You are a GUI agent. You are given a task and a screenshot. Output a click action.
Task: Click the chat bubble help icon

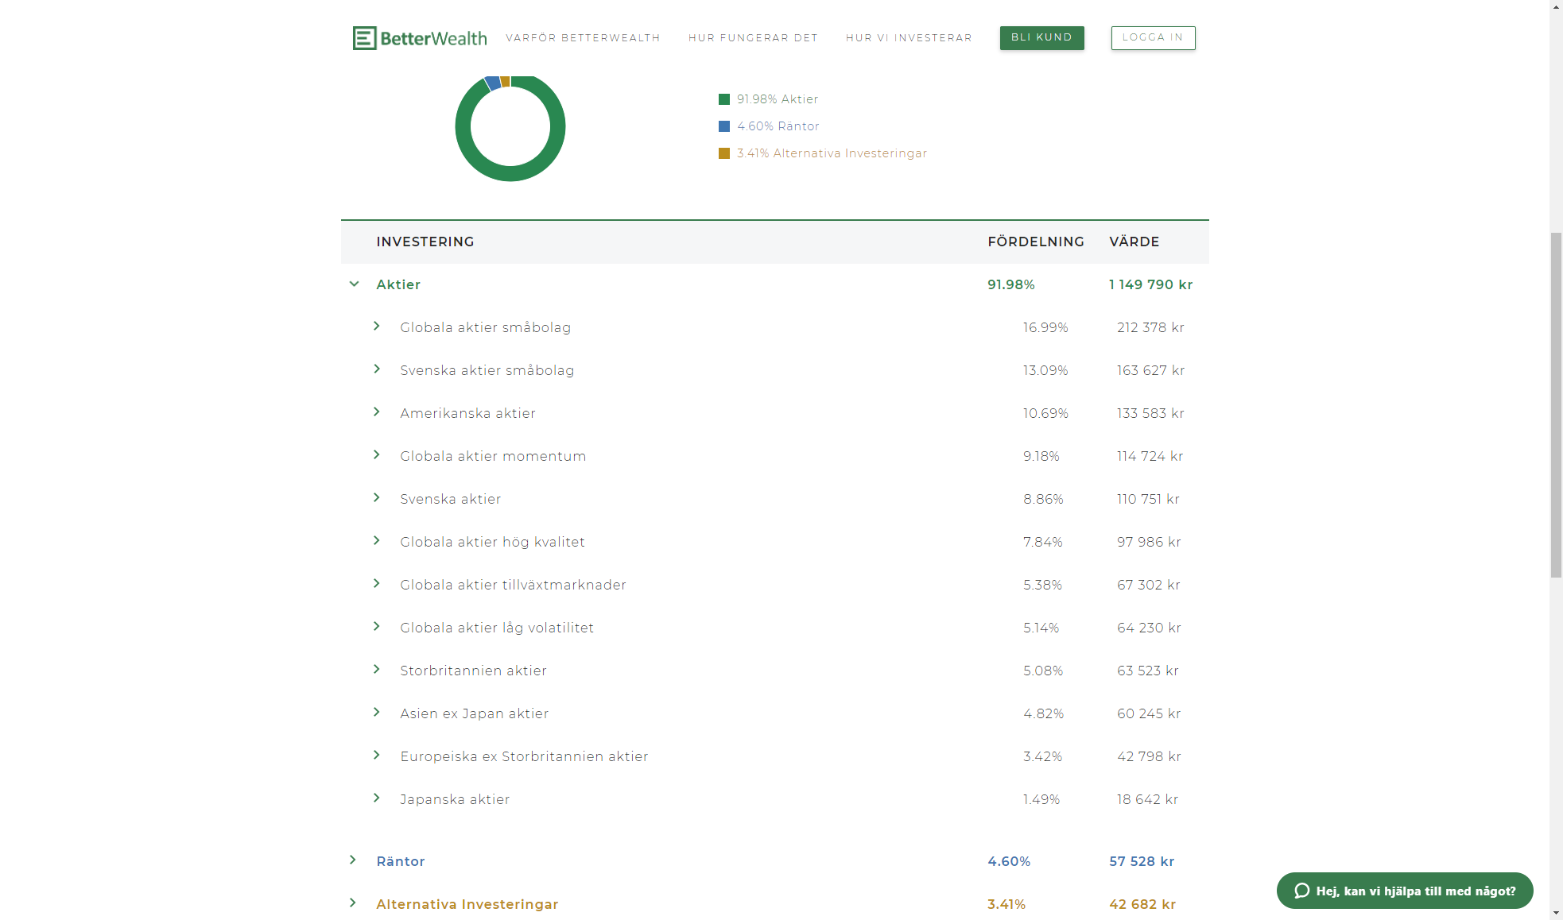point(1301,891)
